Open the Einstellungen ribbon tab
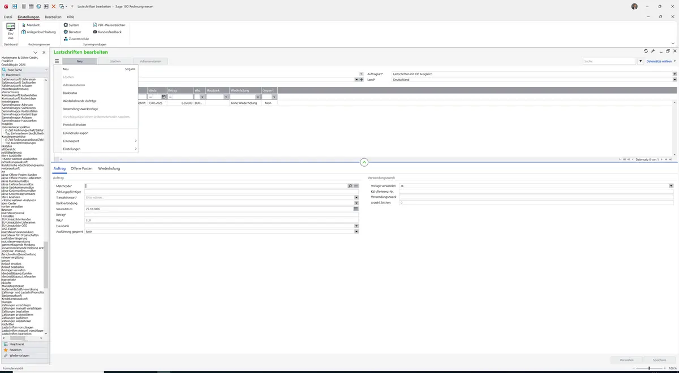Viewport: 679px width, 373px height. 28,17
